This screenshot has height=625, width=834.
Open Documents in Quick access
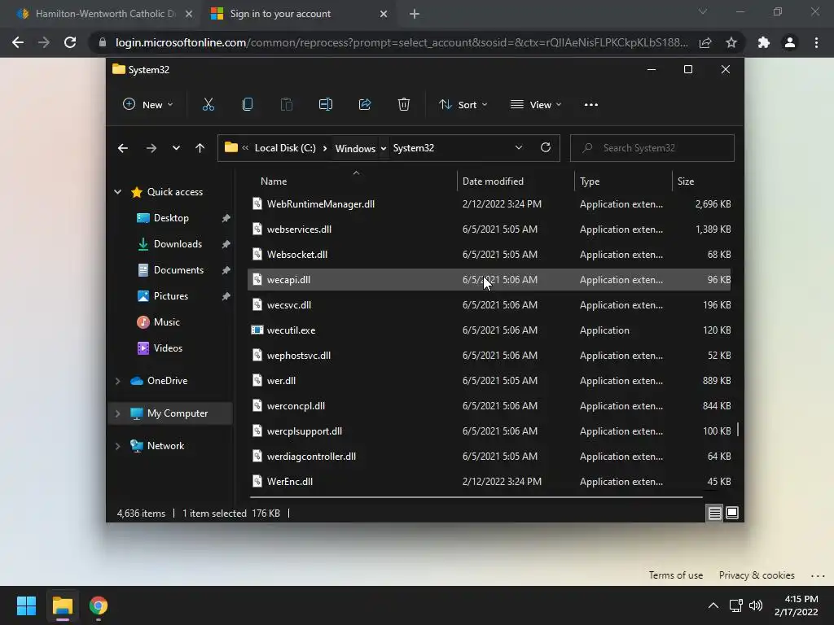(x=178, y=270)
